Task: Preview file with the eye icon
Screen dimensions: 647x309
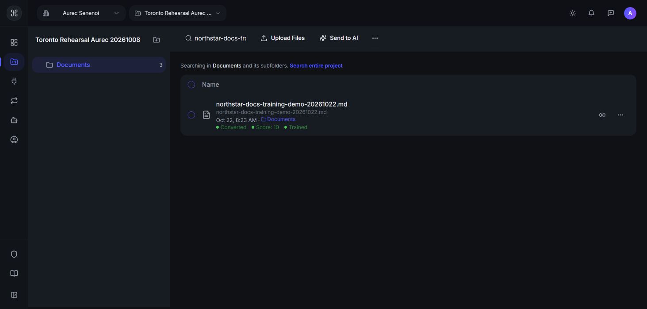Action: click(x=602, y=115)
